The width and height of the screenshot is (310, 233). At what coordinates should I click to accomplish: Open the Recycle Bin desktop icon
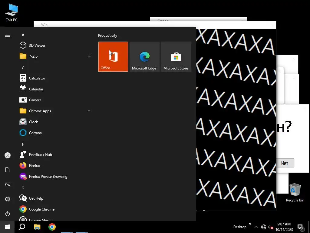pos(295,193)
